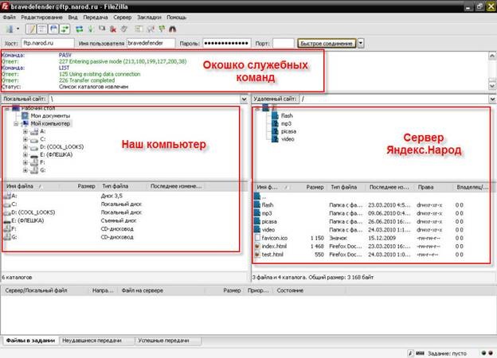Toggle directory comparison
Viewport: 497px width, 358px height.
point(151,29)
